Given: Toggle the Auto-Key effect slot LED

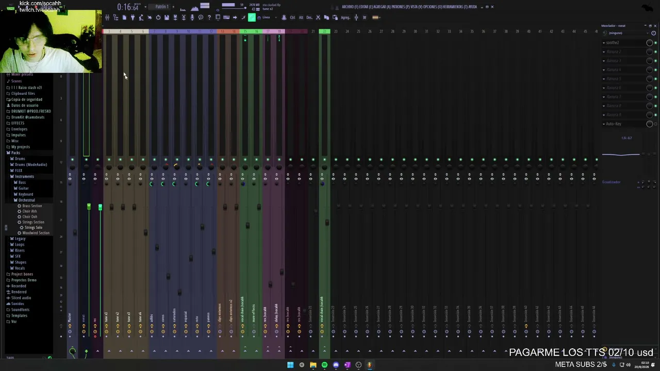Looking at the screenshot, I should [655, 124].
